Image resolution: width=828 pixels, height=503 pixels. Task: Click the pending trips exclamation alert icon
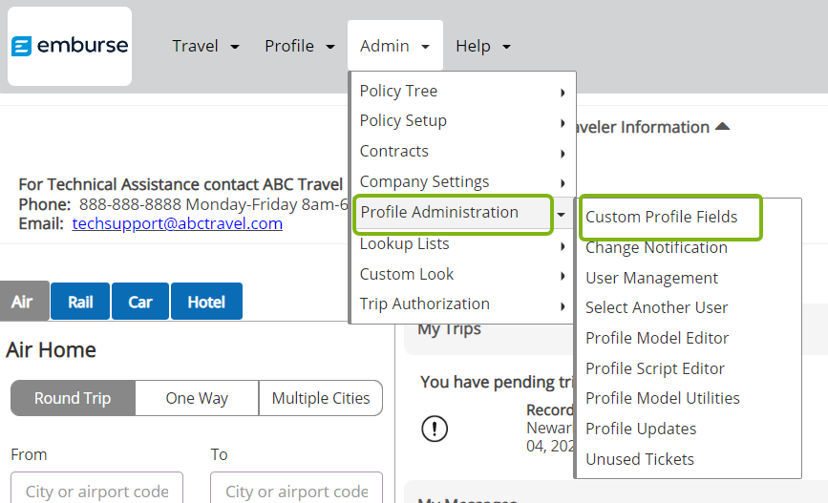435,428
